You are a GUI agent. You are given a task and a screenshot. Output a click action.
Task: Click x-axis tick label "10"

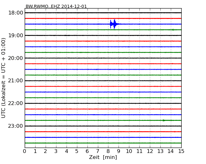point(129,151)
